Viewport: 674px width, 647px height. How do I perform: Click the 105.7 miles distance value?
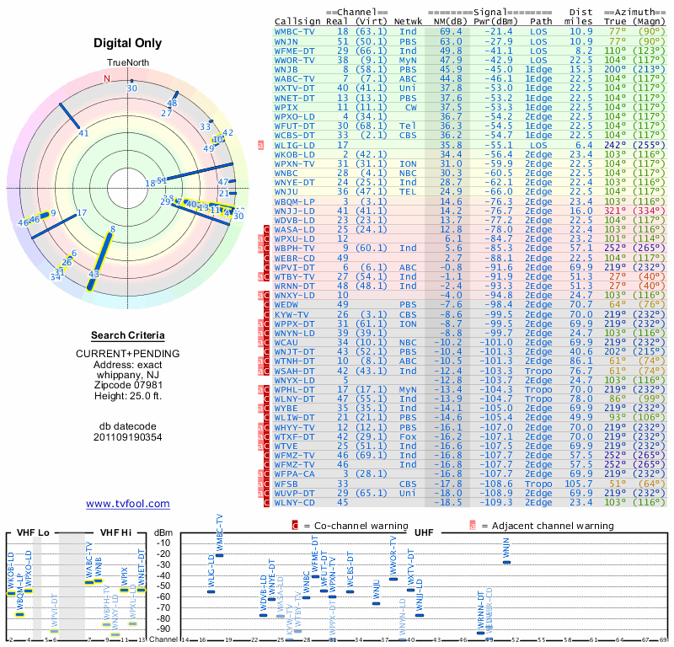[x=579, y=484]
